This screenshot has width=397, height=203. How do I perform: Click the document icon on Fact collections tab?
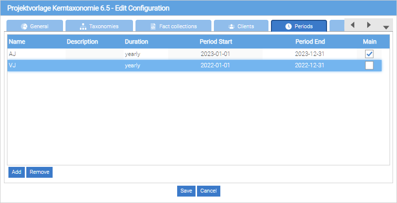click(x=153, y=26)
